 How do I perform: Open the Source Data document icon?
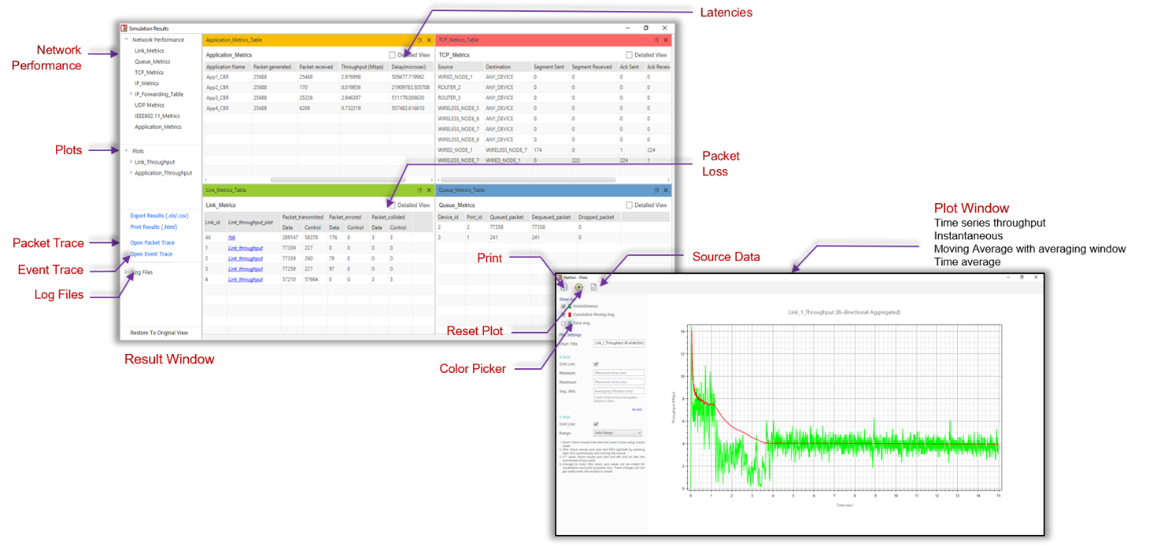pos(593,287)
